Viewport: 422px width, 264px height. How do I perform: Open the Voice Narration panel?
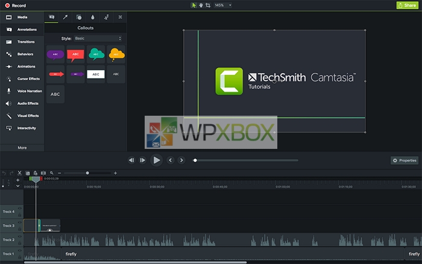click(x=22, y=91)
